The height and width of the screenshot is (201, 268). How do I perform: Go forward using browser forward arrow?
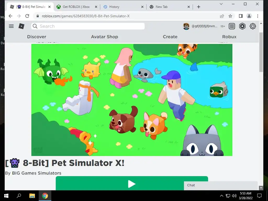pos(19,16)
